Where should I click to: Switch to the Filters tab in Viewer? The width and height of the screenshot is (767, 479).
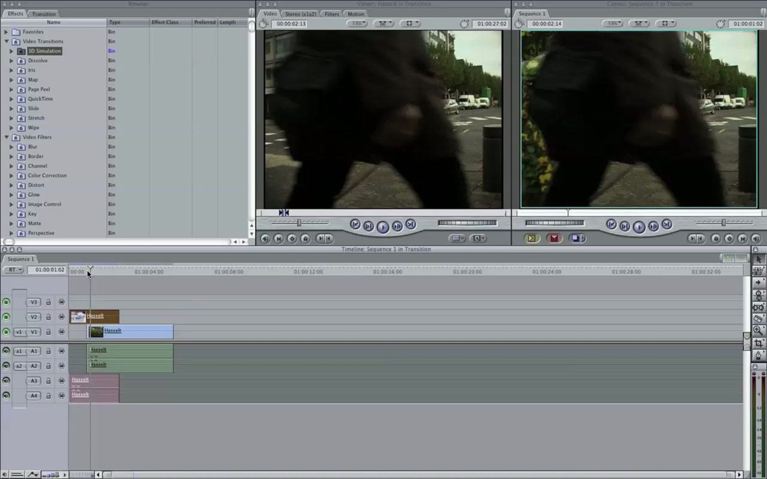(331, 14)
